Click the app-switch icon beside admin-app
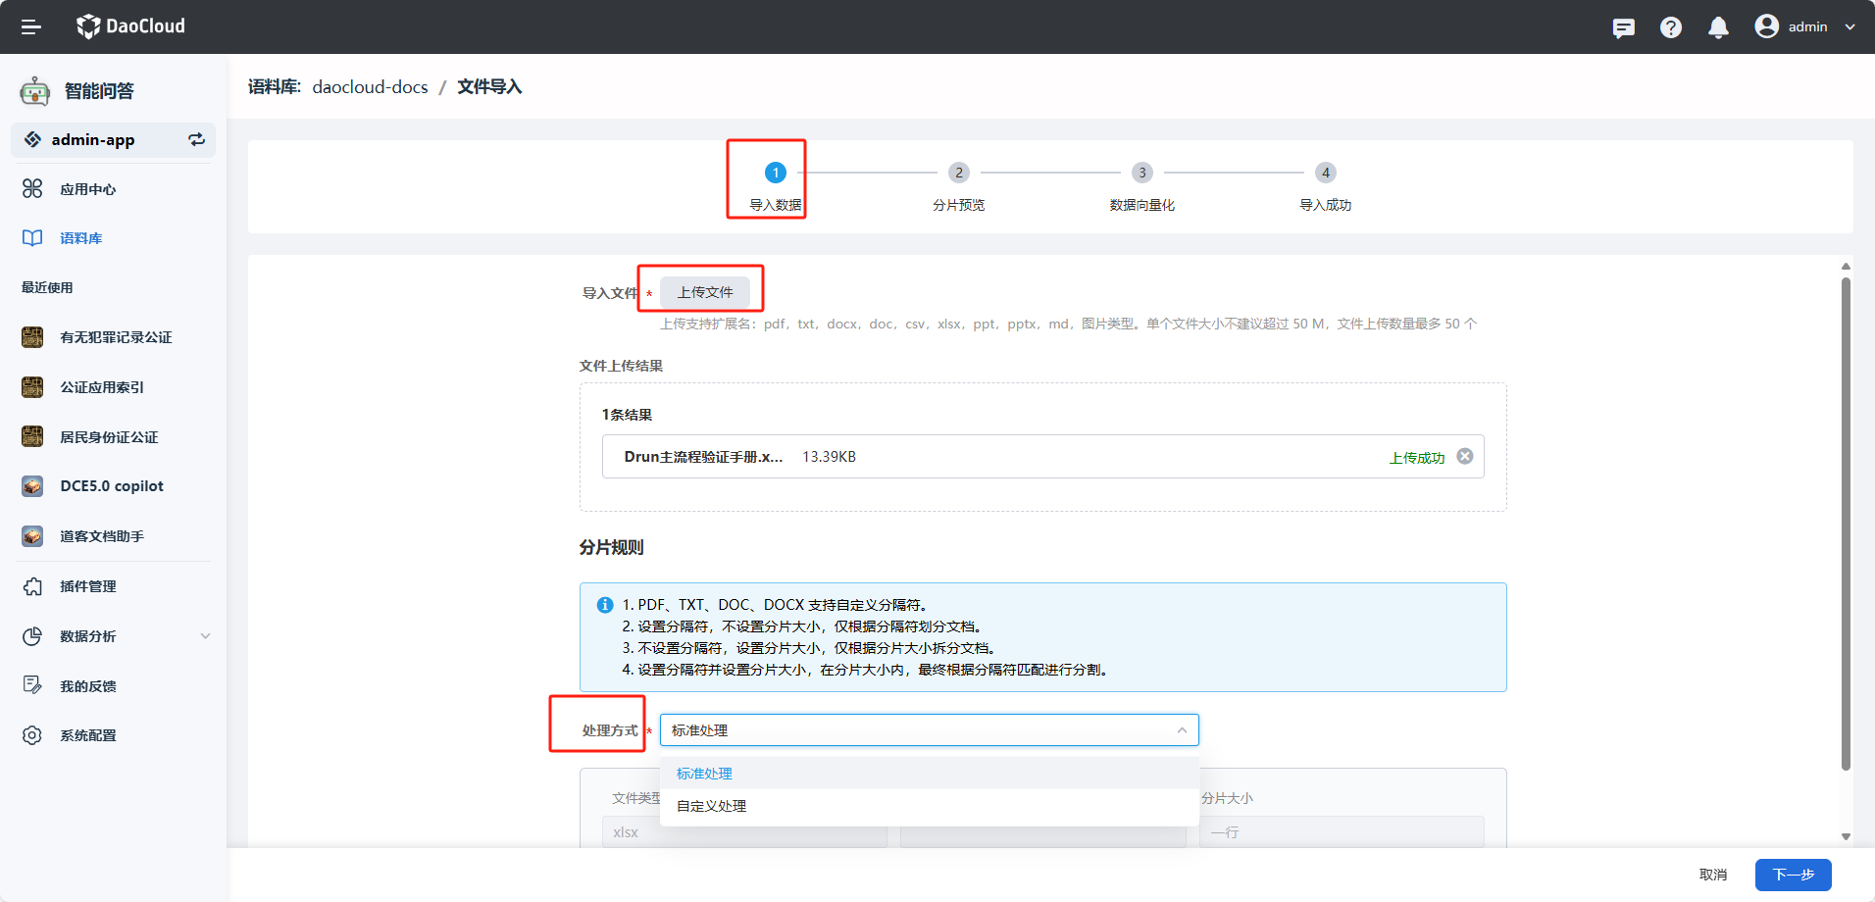This screenshot has height=902, width=1875. point(195,139)
